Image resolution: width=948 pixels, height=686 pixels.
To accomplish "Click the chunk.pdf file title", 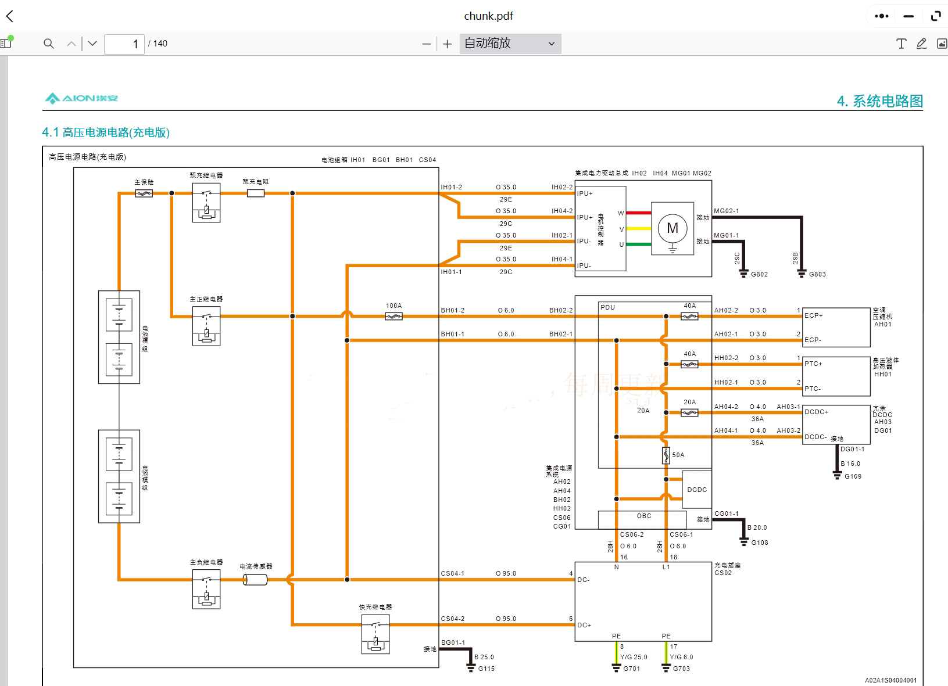I will click(x=488, y=16).
